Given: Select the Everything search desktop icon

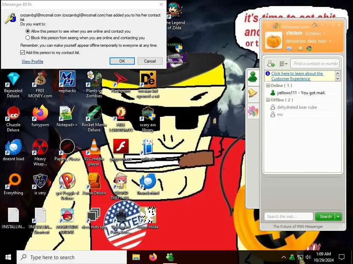Looking at the screenshot, I should click(13, 184).
